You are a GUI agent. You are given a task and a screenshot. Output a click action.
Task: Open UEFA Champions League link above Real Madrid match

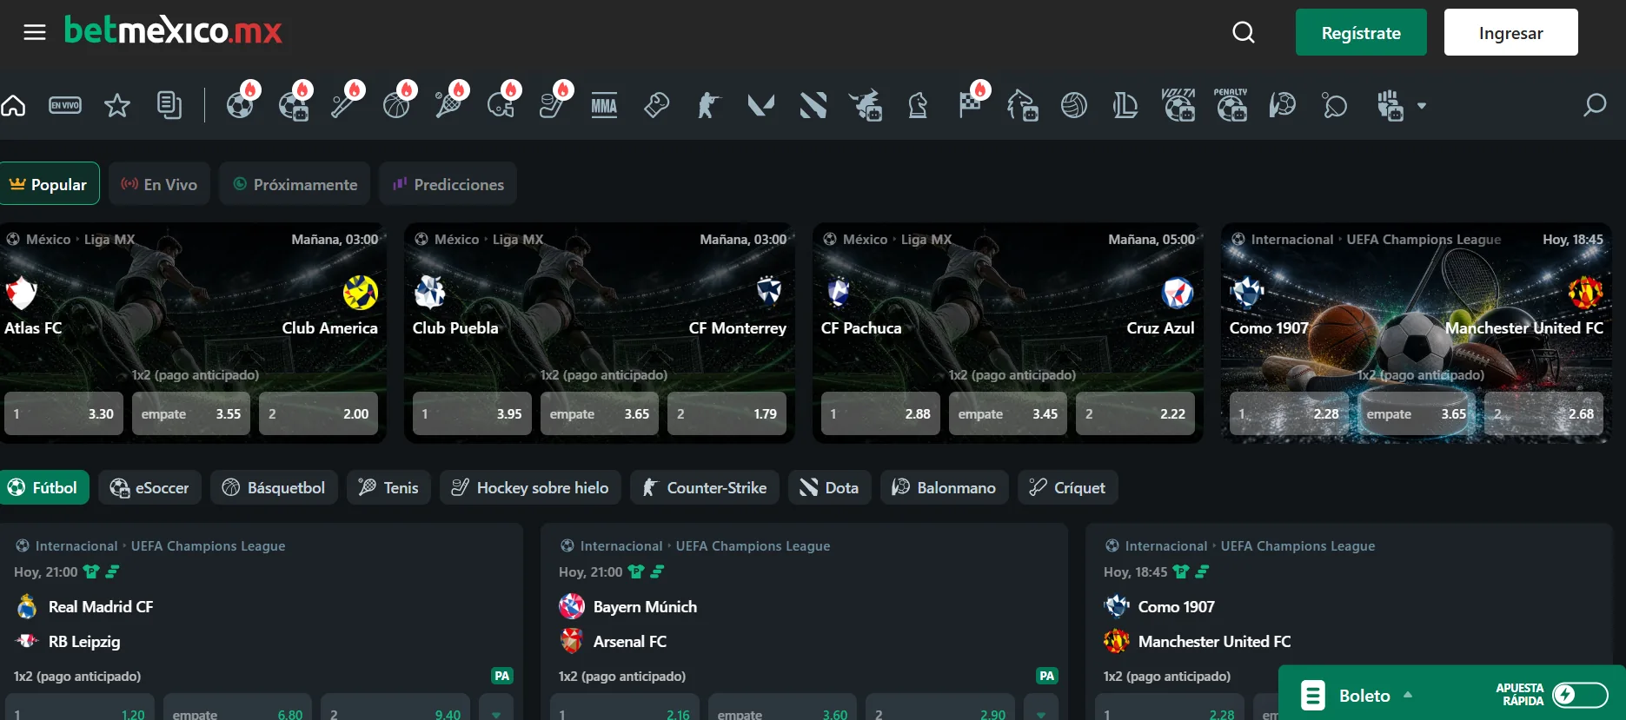[x=208, y=546]
